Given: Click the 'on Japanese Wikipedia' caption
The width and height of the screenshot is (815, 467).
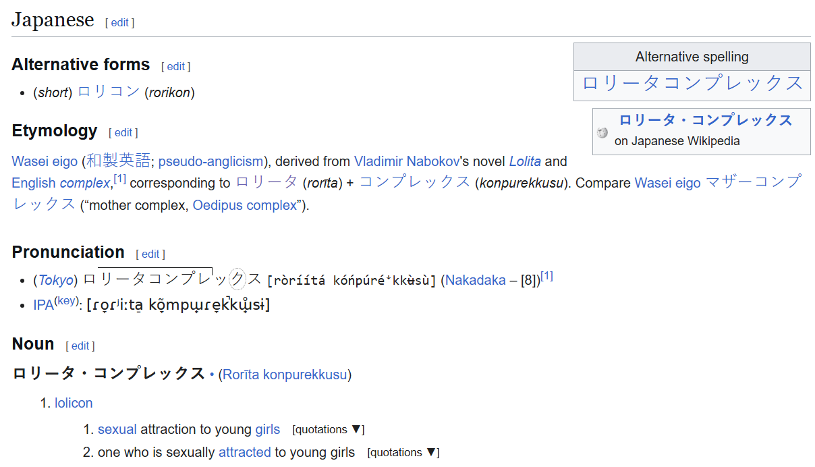Looking at the screenshot, I should click(x=677, y=141).
